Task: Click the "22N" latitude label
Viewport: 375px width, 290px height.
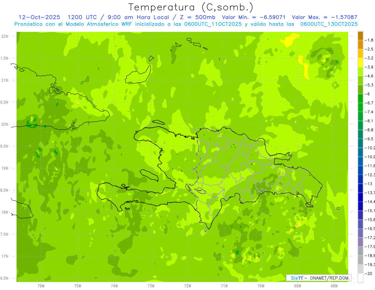Action: tap(5, 36)
